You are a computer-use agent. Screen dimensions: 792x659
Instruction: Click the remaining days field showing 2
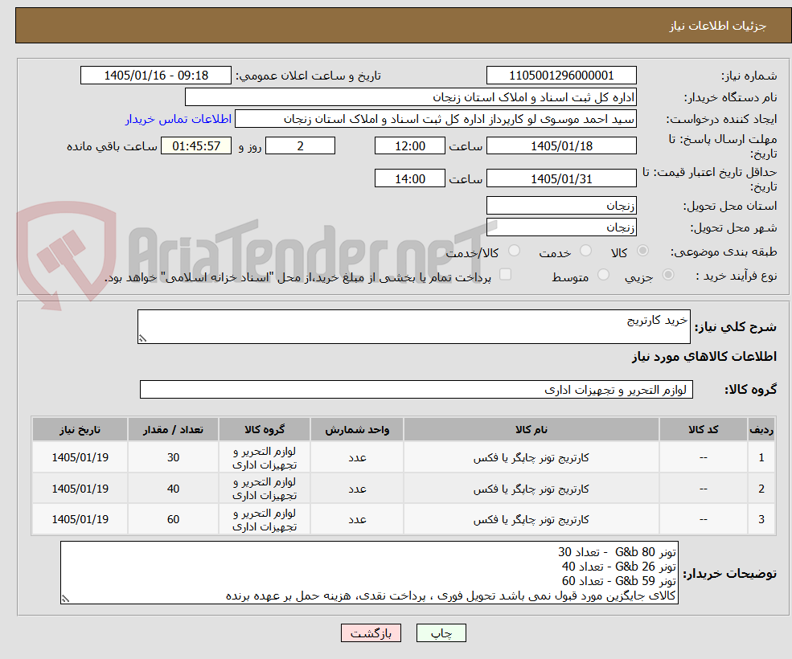point(300,146)
